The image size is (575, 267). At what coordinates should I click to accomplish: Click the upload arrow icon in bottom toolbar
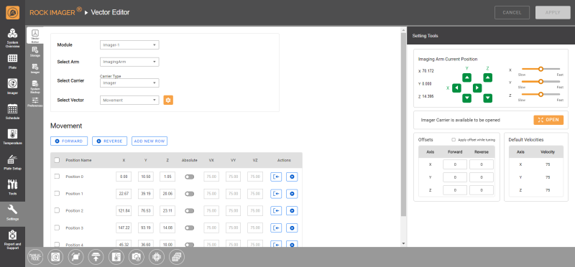pyautogui.click(x=96, y=257)
